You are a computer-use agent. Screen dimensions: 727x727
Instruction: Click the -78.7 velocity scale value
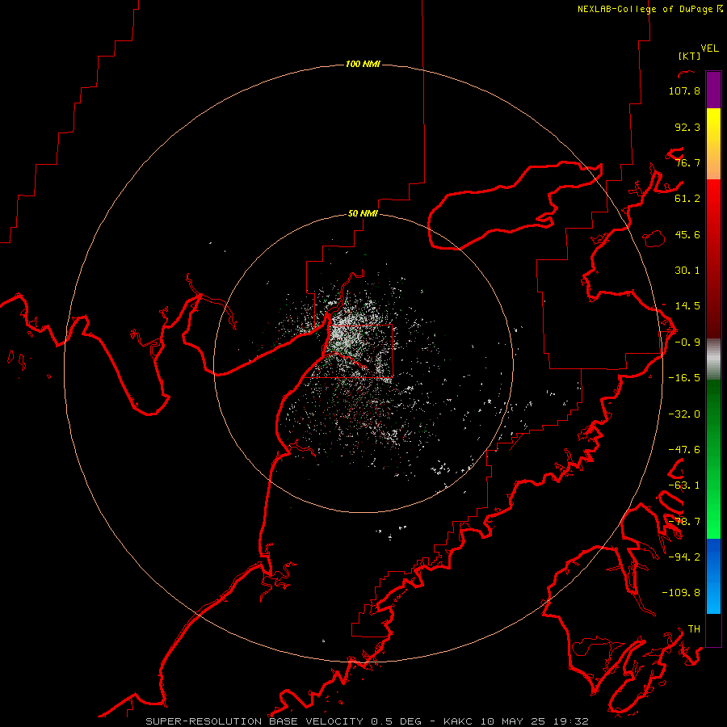[x=684, y=522]
